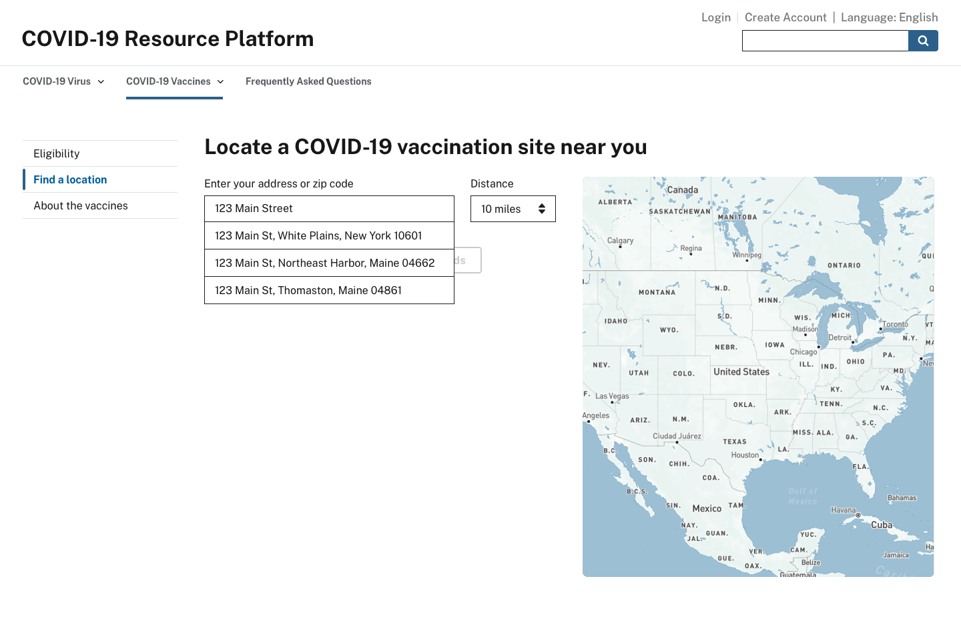Click the Login link
Image resolution: width=961 pixels, height=639 pixels.
[x=716, y=17]
